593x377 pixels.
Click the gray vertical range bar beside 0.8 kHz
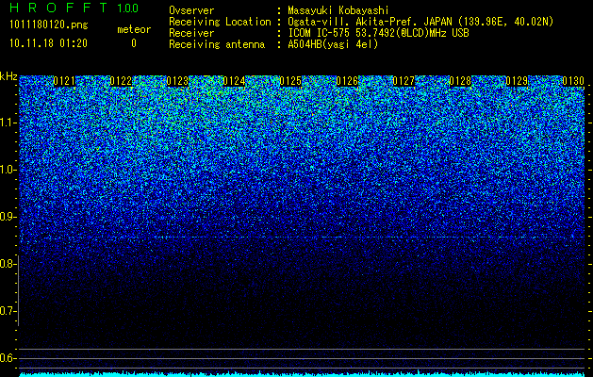tap(19, 291)
